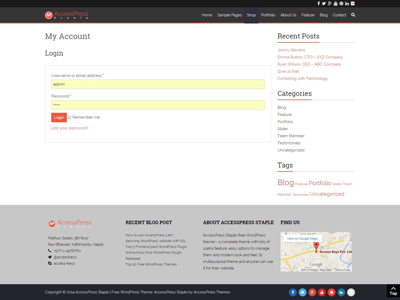Click the LinkedIn icon in top header
The width and height of the screenshot is (400, 300).
pos(347,3)
